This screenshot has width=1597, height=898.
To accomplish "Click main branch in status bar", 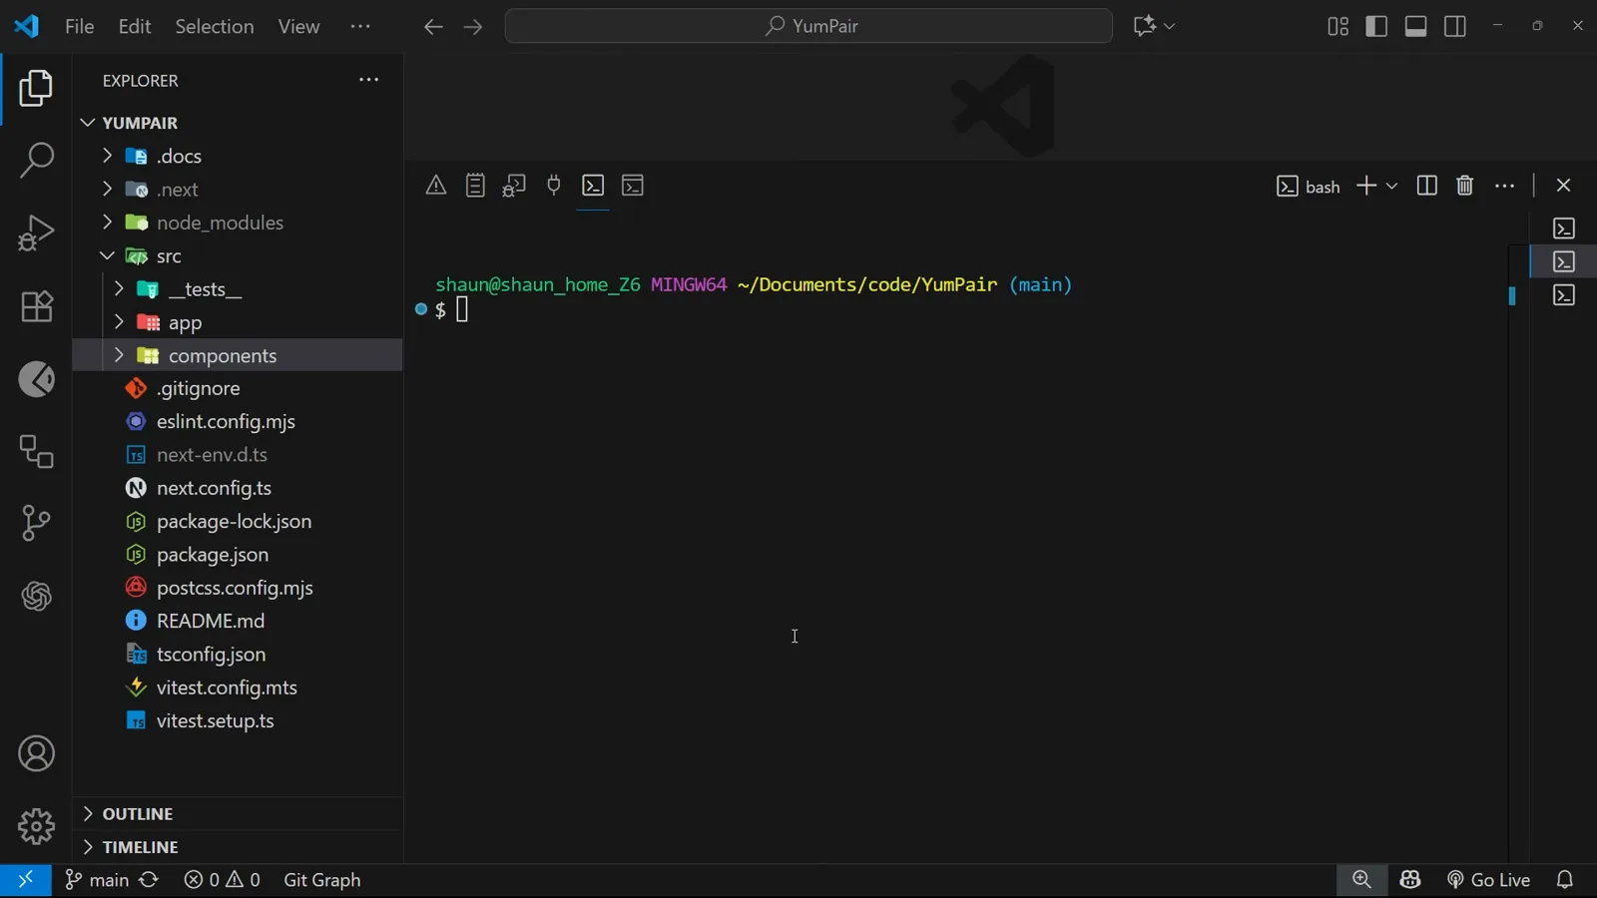I will pos(97,880).
